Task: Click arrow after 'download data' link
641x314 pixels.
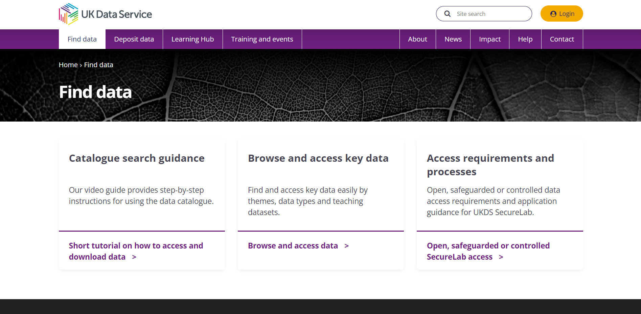Action: pos(134,257)
